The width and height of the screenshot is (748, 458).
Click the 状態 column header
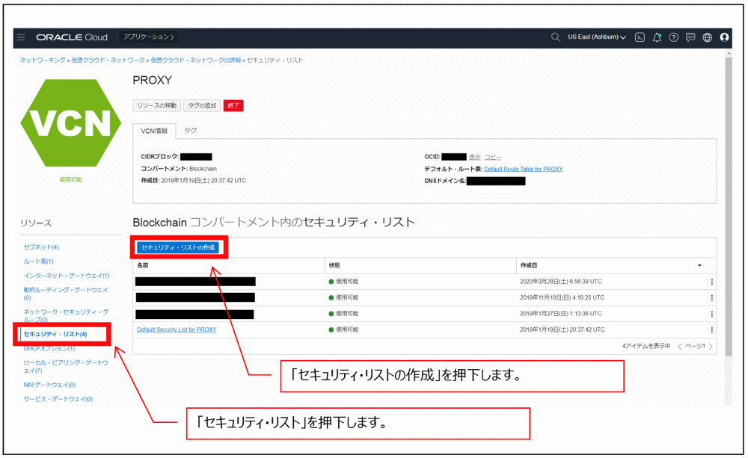click(334, 265)
